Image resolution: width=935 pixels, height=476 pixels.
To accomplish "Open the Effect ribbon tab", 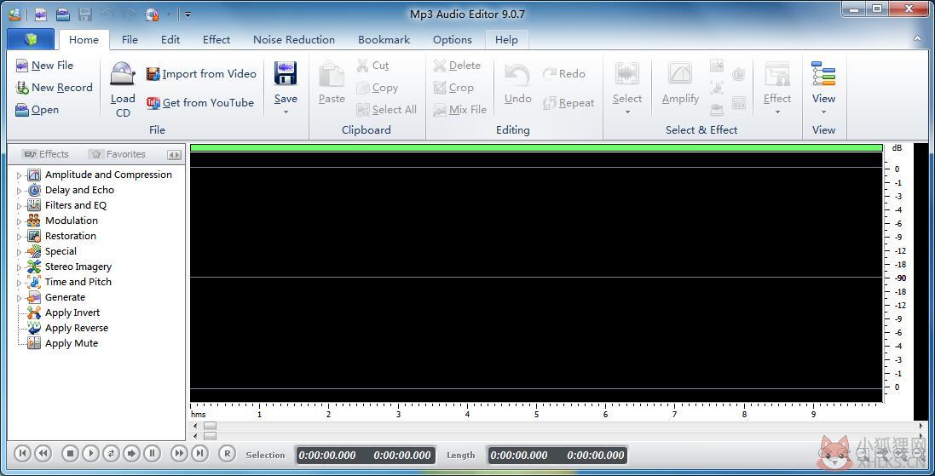I will click(216, 40).
